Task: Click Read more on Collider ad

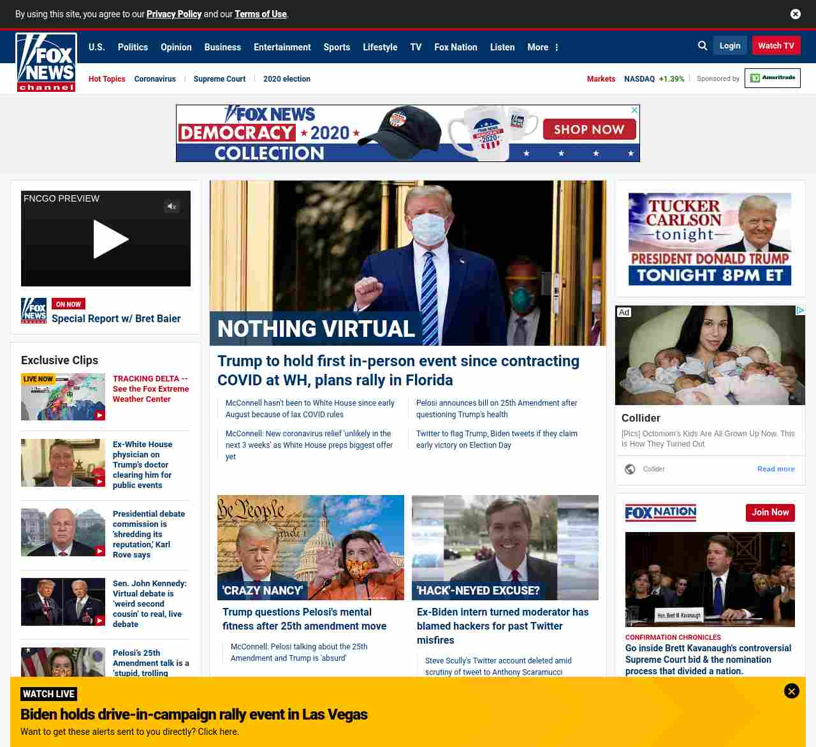Action: (776, 469)
